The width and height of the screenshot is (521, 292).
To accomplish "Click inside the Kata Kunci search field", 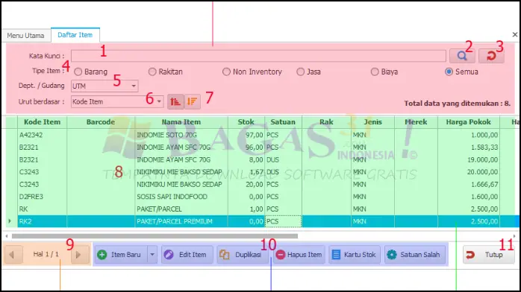I will 258,56.
